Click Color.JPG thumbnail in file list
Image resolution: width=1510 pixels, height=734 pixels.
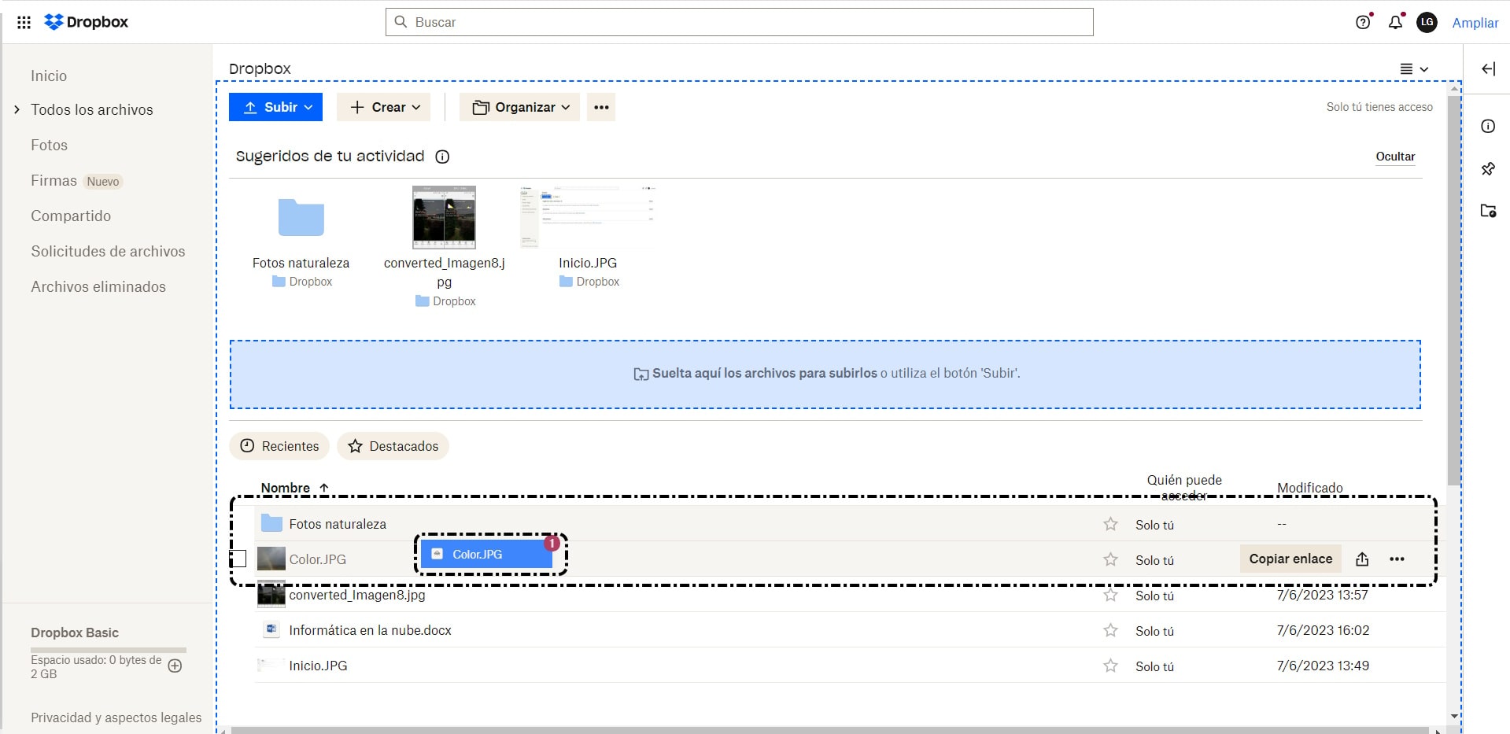(x=271, y=559)
